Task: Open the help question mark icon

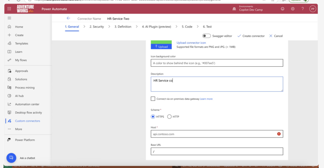Action: pos(303,9)
